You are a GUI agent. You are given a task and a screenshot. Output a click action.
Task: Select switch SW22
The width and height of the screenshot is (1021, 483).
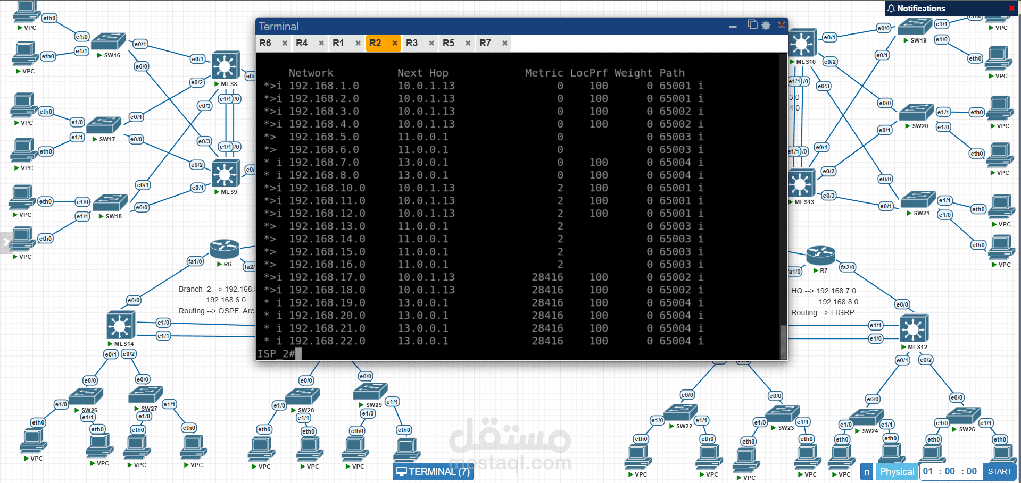click(x=680, y=413)
